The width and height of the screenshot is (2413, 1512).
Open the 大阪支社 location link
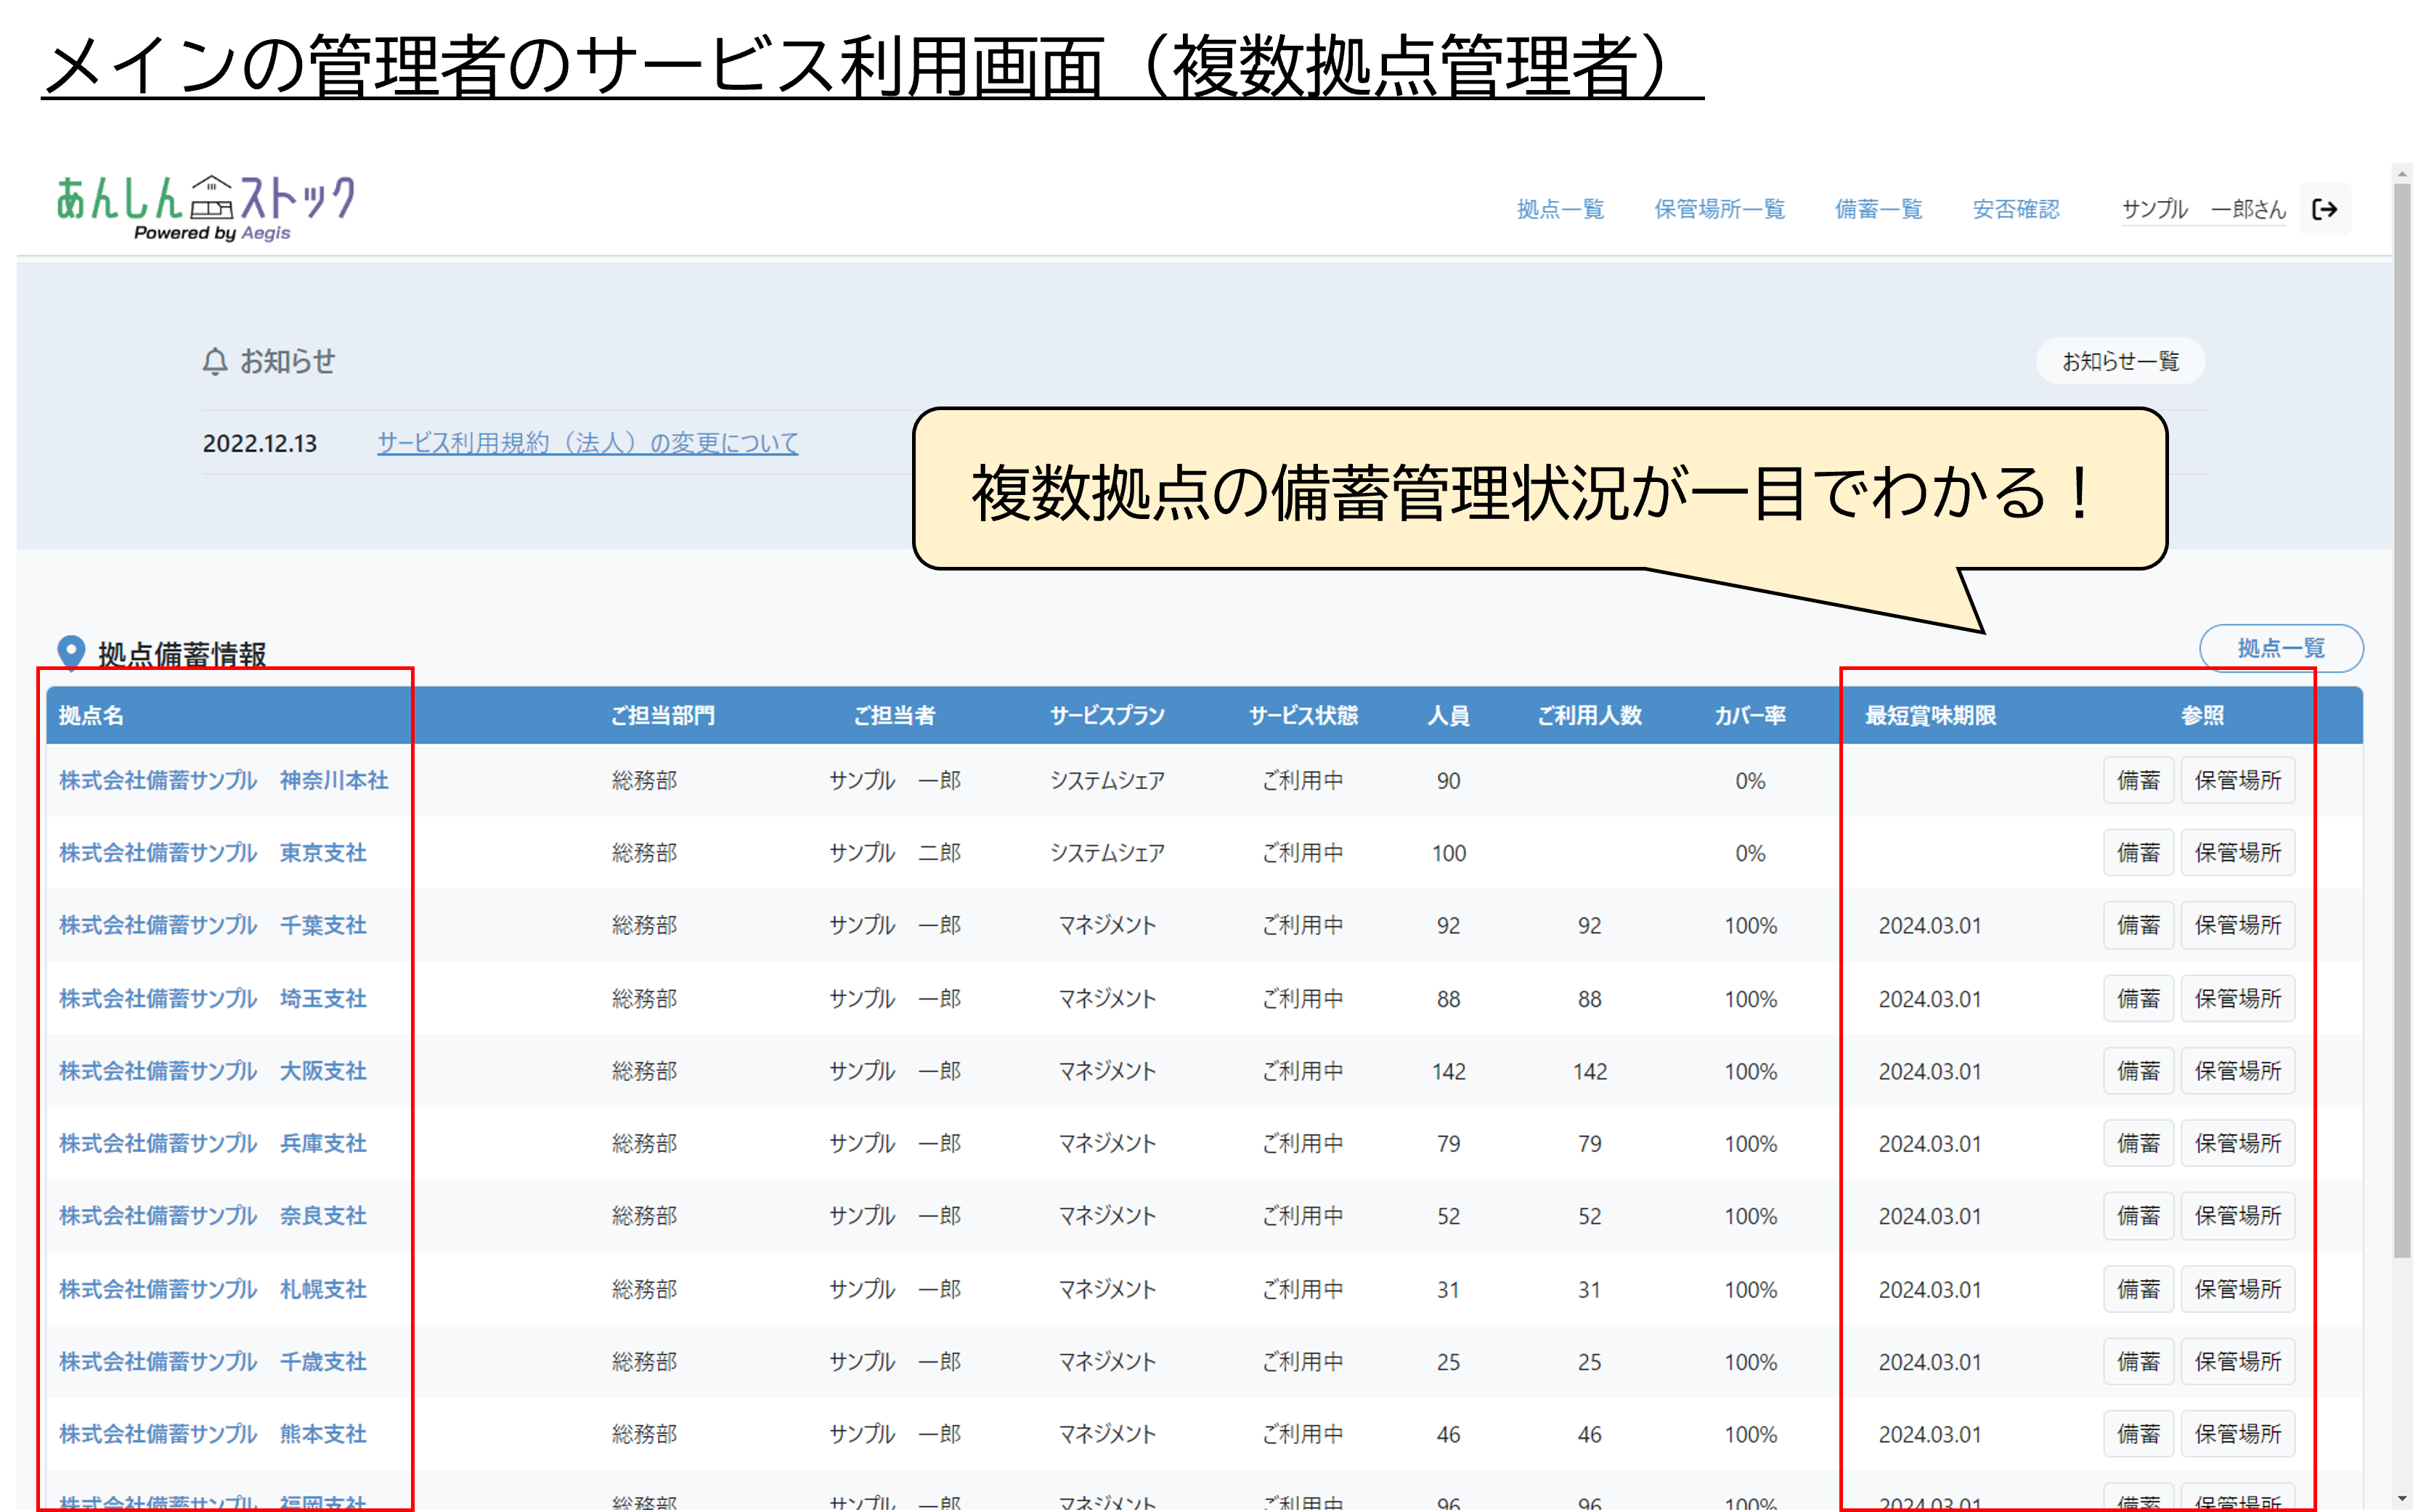point(212,1071)
